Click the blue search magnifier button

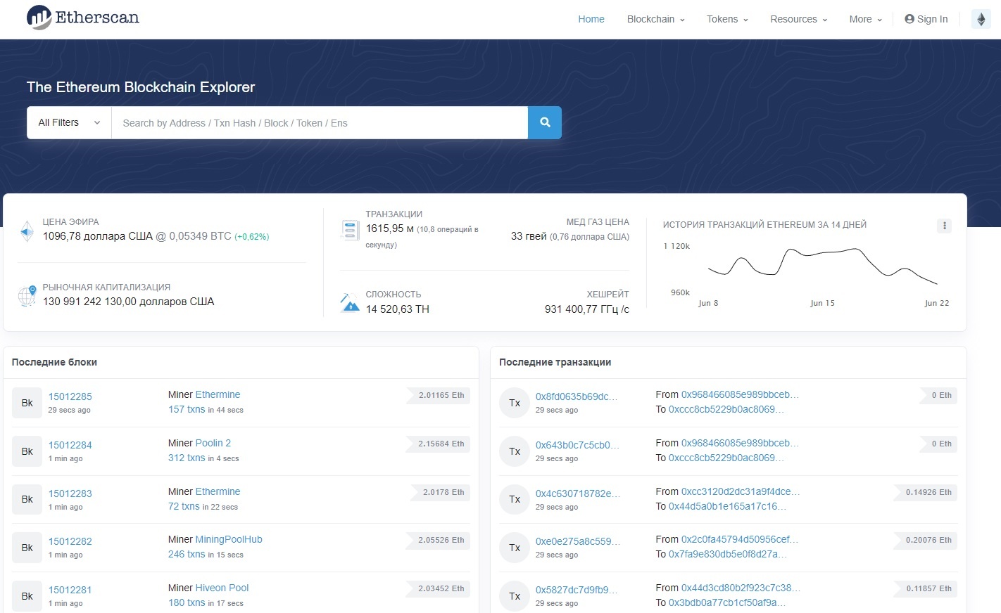coord(544,122)
